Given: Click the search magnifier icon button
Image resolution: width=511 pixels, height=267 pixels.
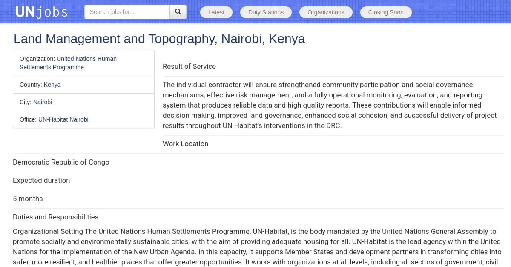Looking at the screenshot, I should pyautogui.click(x=178, y=12).
